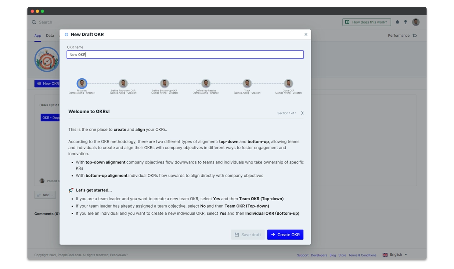
Task: Click the notification bell icon
Action: 397,22
